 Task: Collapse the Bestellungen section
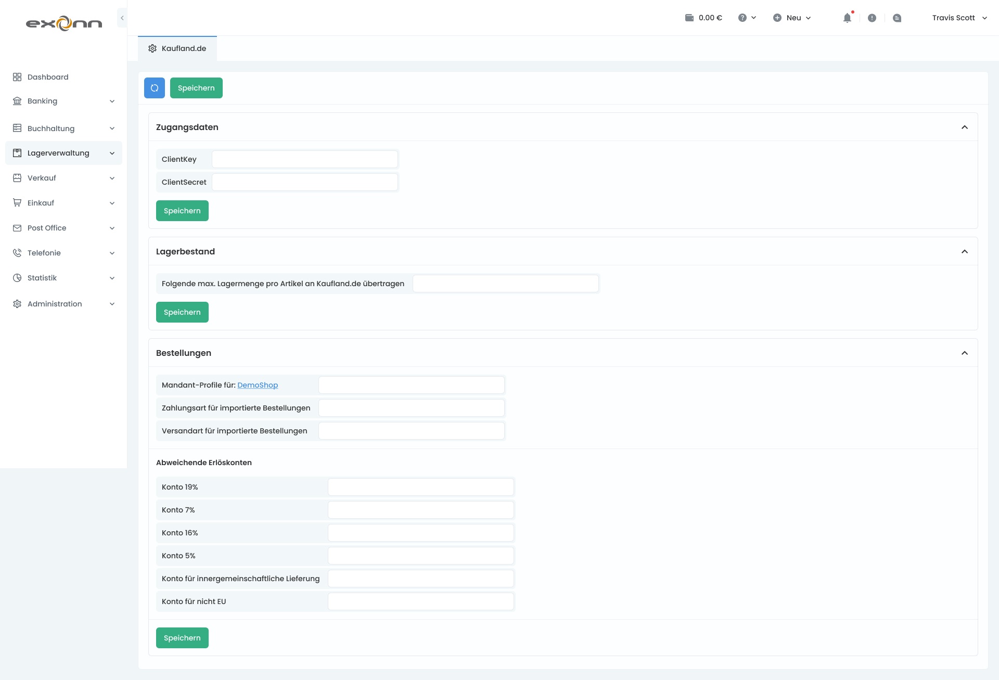[x=965, y=353]
